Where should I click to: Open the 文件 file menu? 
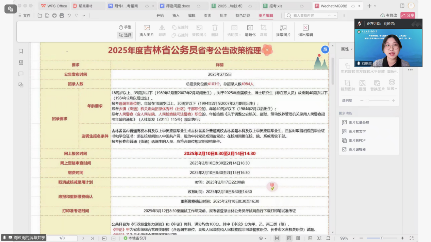pos(24,16)
